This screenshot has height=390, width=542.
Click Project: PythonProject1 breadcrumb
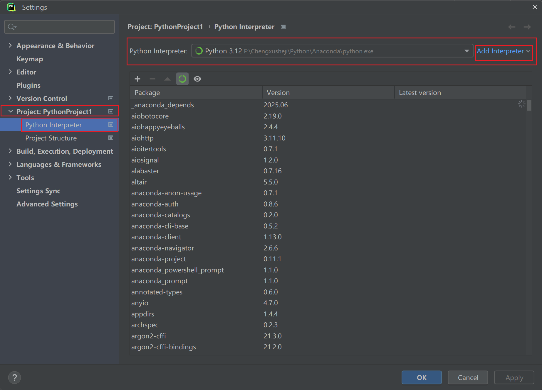pos(165,27)
